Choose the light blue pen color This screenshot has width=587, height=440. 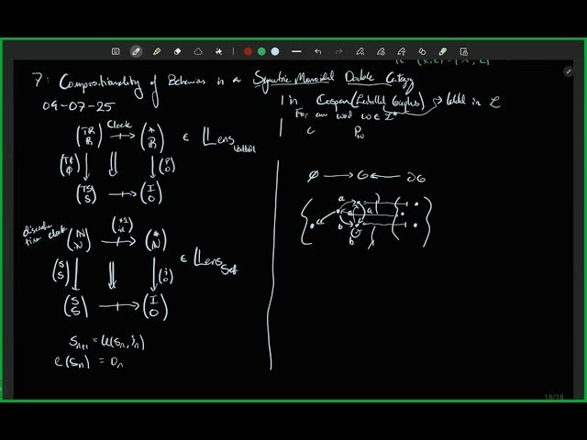(275, 51)
